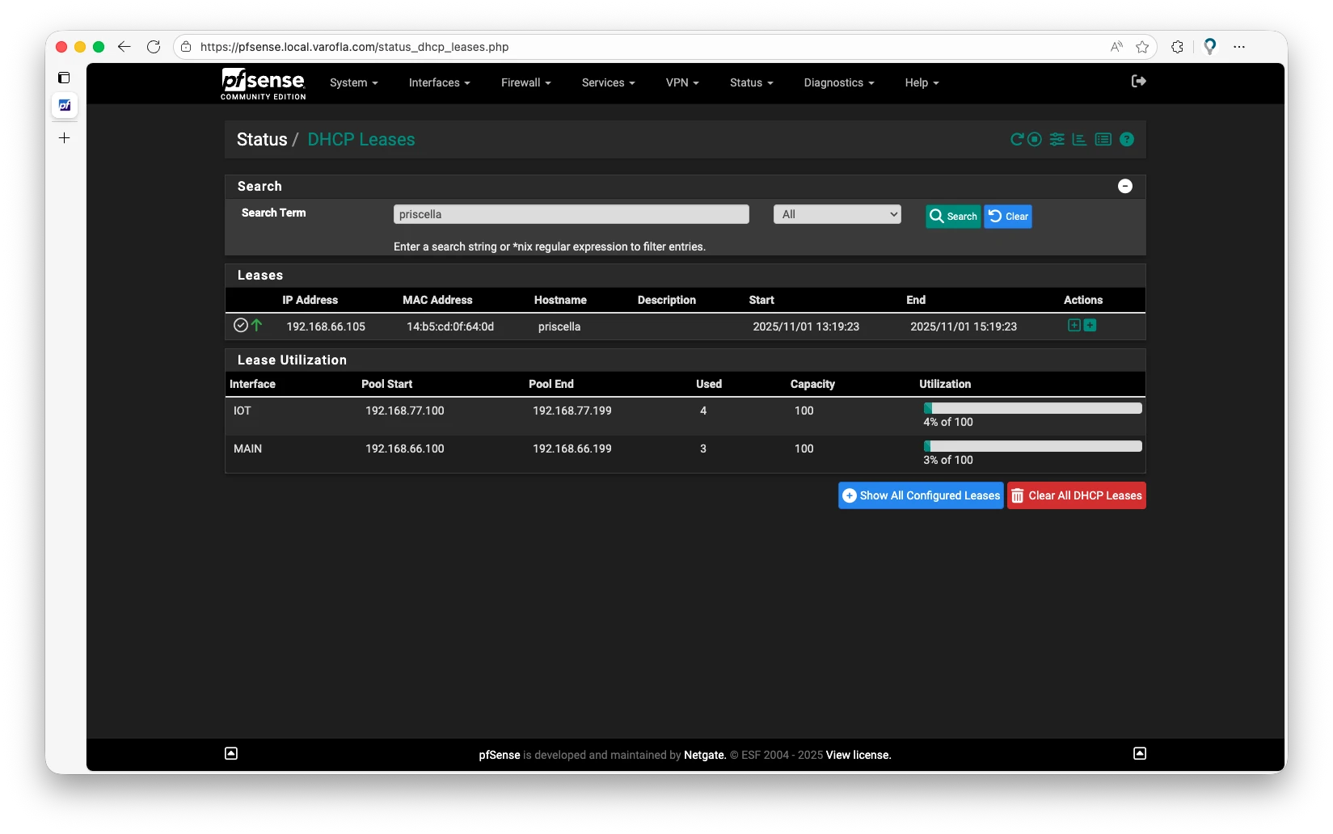Click the teal help question mark icon
The width and height of the screenshot is (1333, 834).
click(1127, 139)
